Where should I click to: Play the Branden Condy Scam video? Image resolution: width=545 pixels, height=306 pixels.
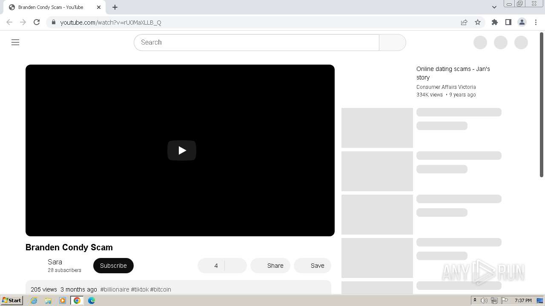click(x=182, y=150)
